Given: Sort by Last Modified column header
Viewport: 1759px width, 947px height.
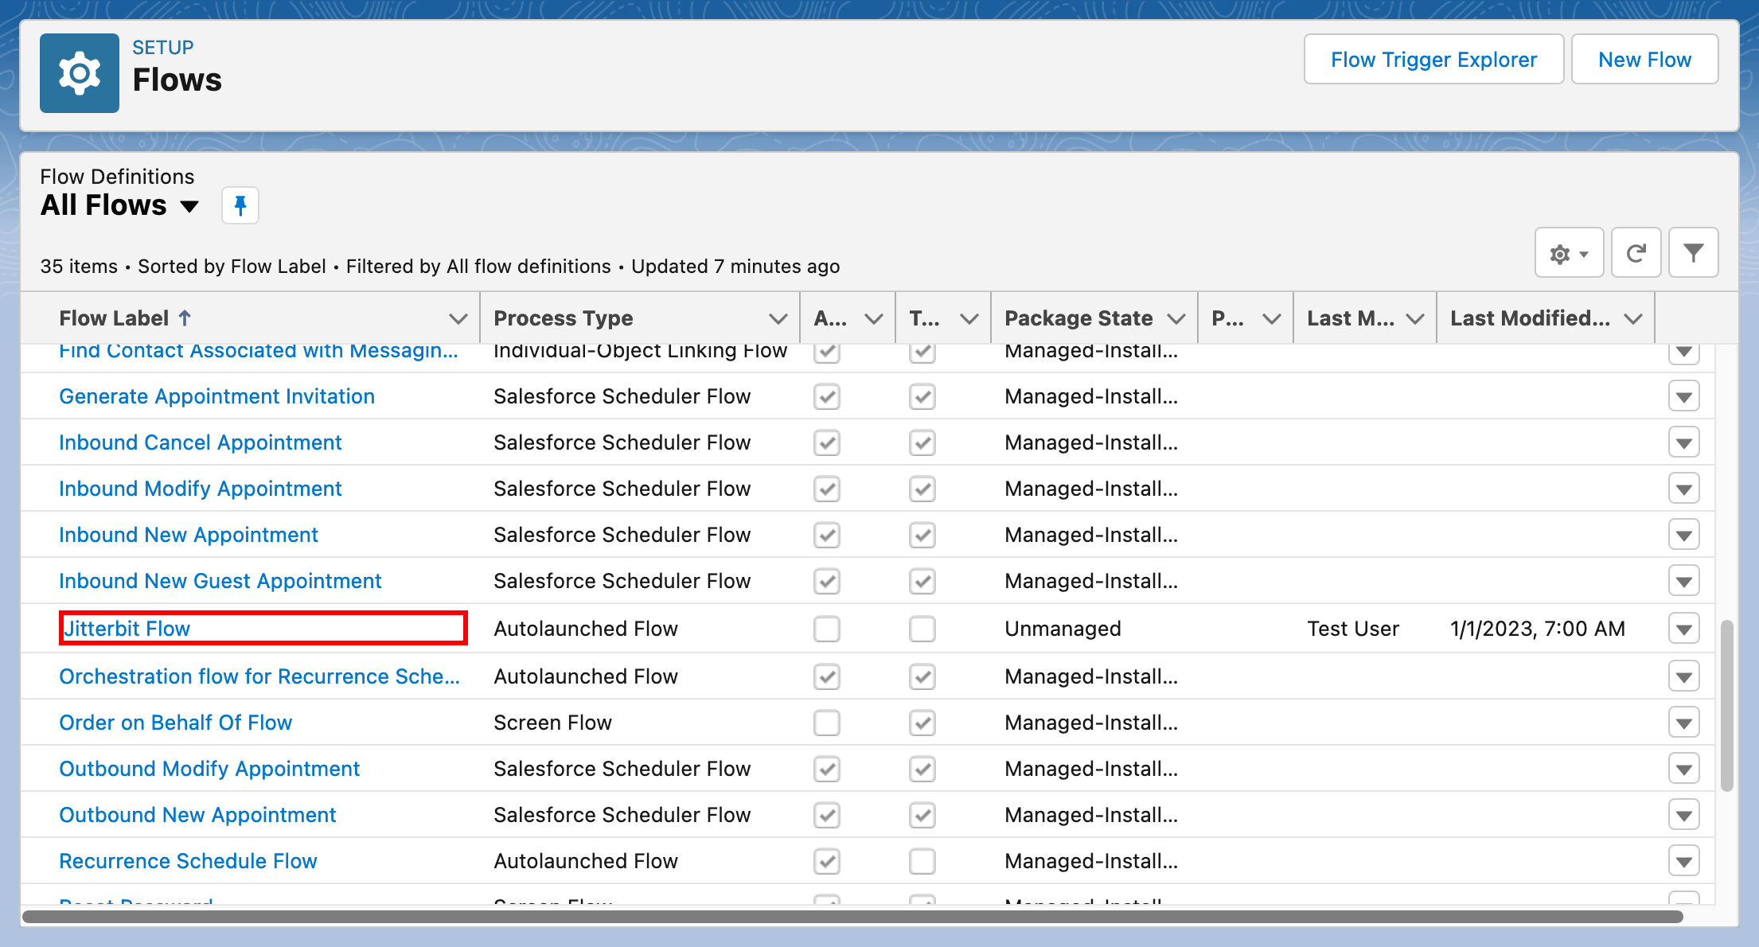Looking at the screenshot, I should tap(1529, 318).
